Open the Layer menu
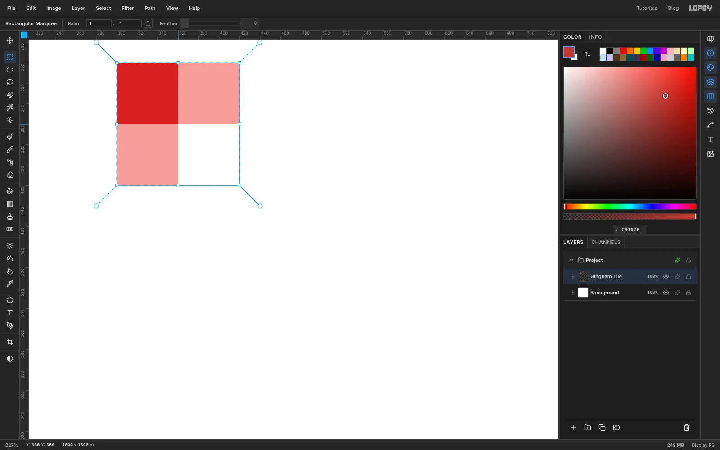 pos(78,8)
